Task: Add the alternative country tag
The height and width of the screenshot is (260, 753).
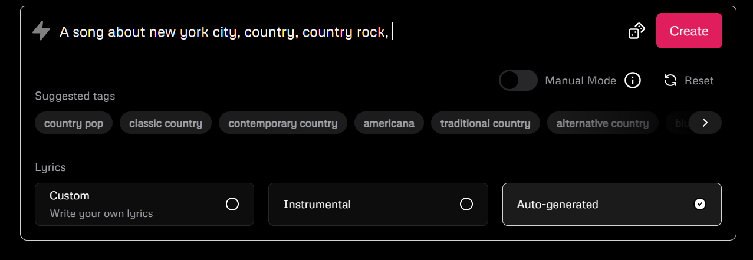Action: 603,123
